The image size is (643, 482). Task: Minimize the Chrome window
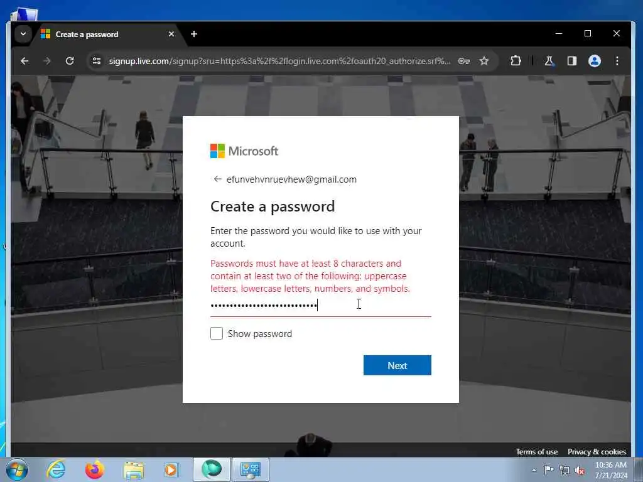point(559,34)
